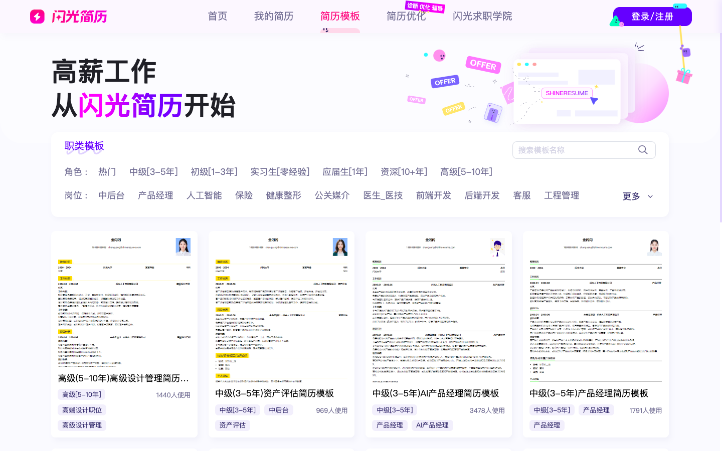Expand the 更多 positions dropdown
The height and width of the screenshot is (451, 722).
tap(637, 196)
